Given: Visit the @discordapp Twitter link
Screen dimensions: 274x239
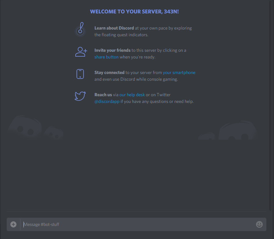Looking at the screenshot, I should tap(107, 101).
